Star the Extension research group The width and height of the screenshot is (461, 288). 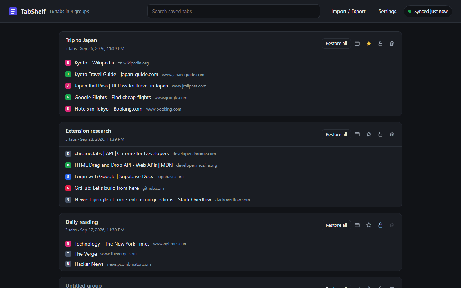pyautogui.click(x=369, y=134)
